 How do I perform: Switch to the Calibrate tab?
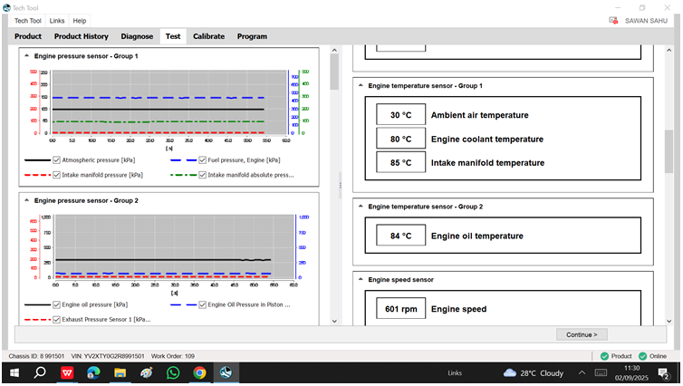tap(209, 36)
